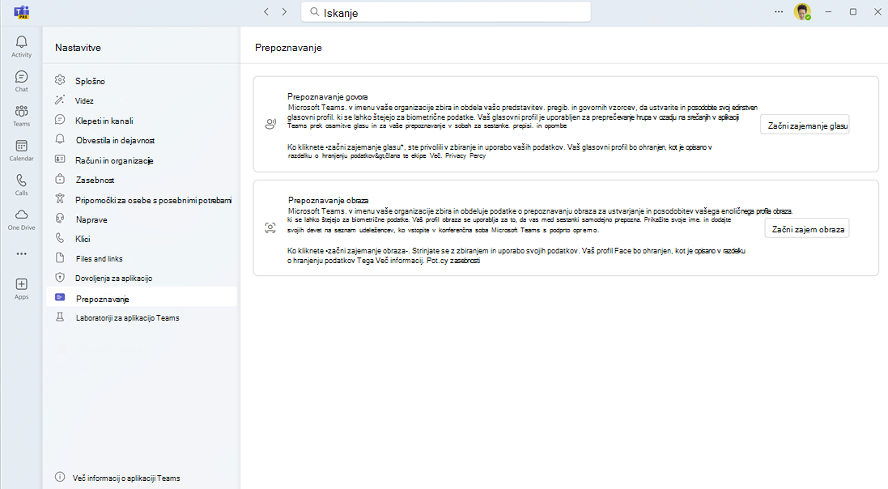
Task: Open the Calendar icon
Action: coord(22,146)
